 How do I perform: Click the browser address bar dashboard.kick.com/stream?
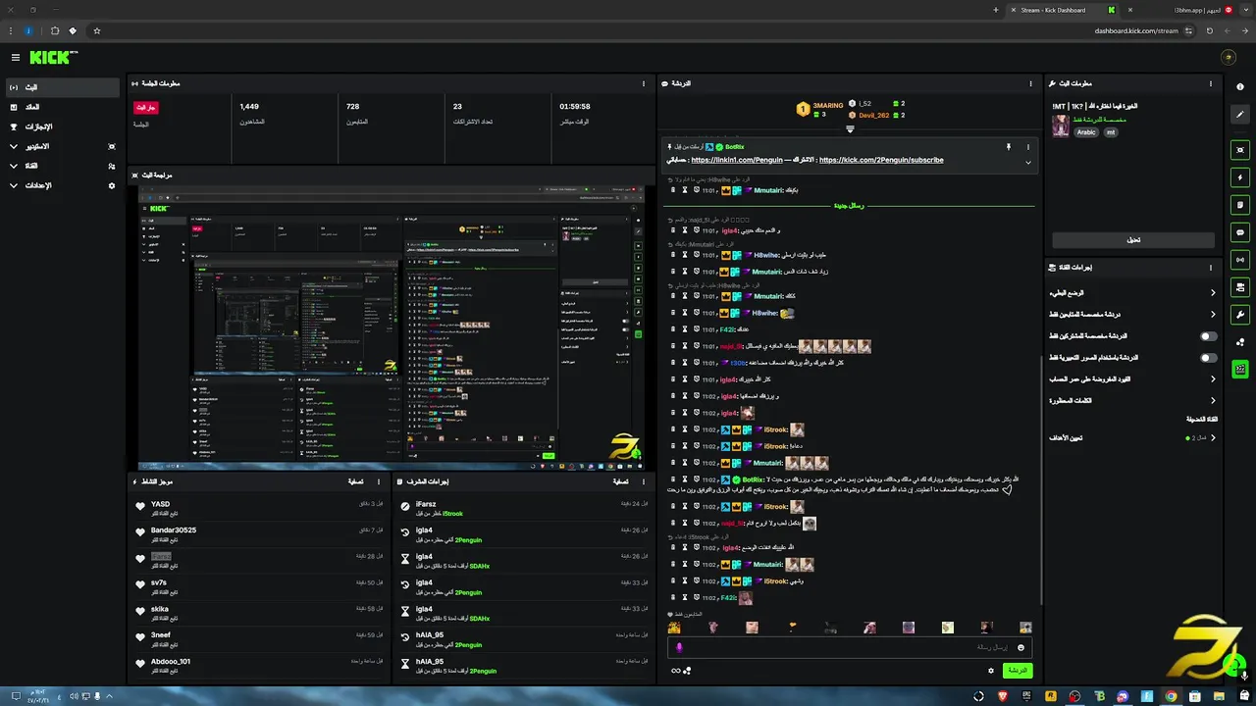(1136, 30)
